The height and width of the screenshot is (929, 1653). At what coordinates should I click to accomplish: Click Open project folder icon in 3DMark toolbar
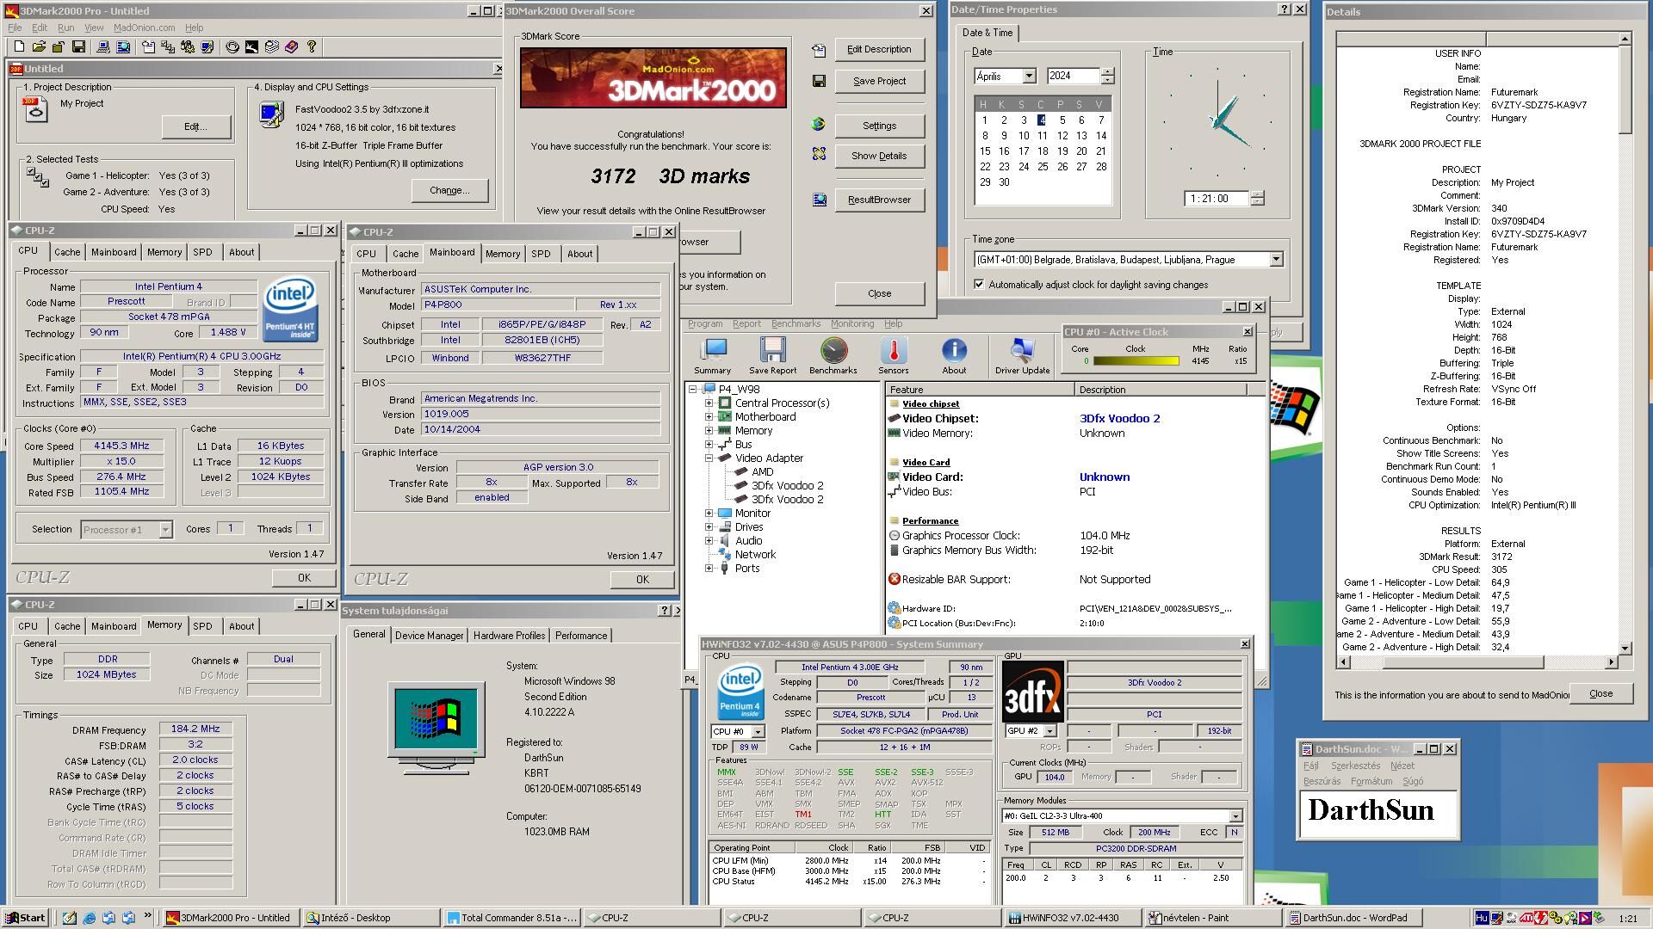click(39, 47)
